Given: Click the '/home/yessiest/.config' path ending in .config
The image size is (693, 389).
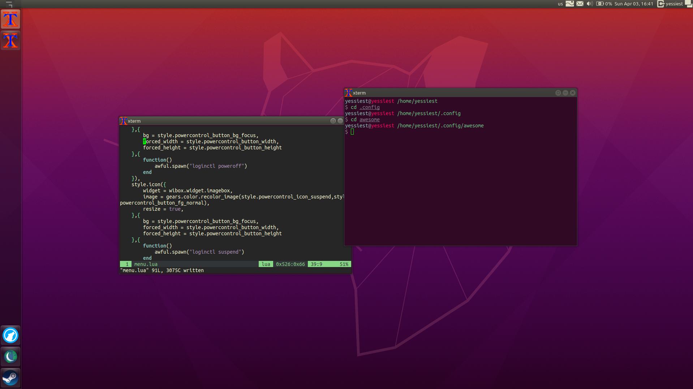Looking at the screenshot, I should click(x=429, y=113).
